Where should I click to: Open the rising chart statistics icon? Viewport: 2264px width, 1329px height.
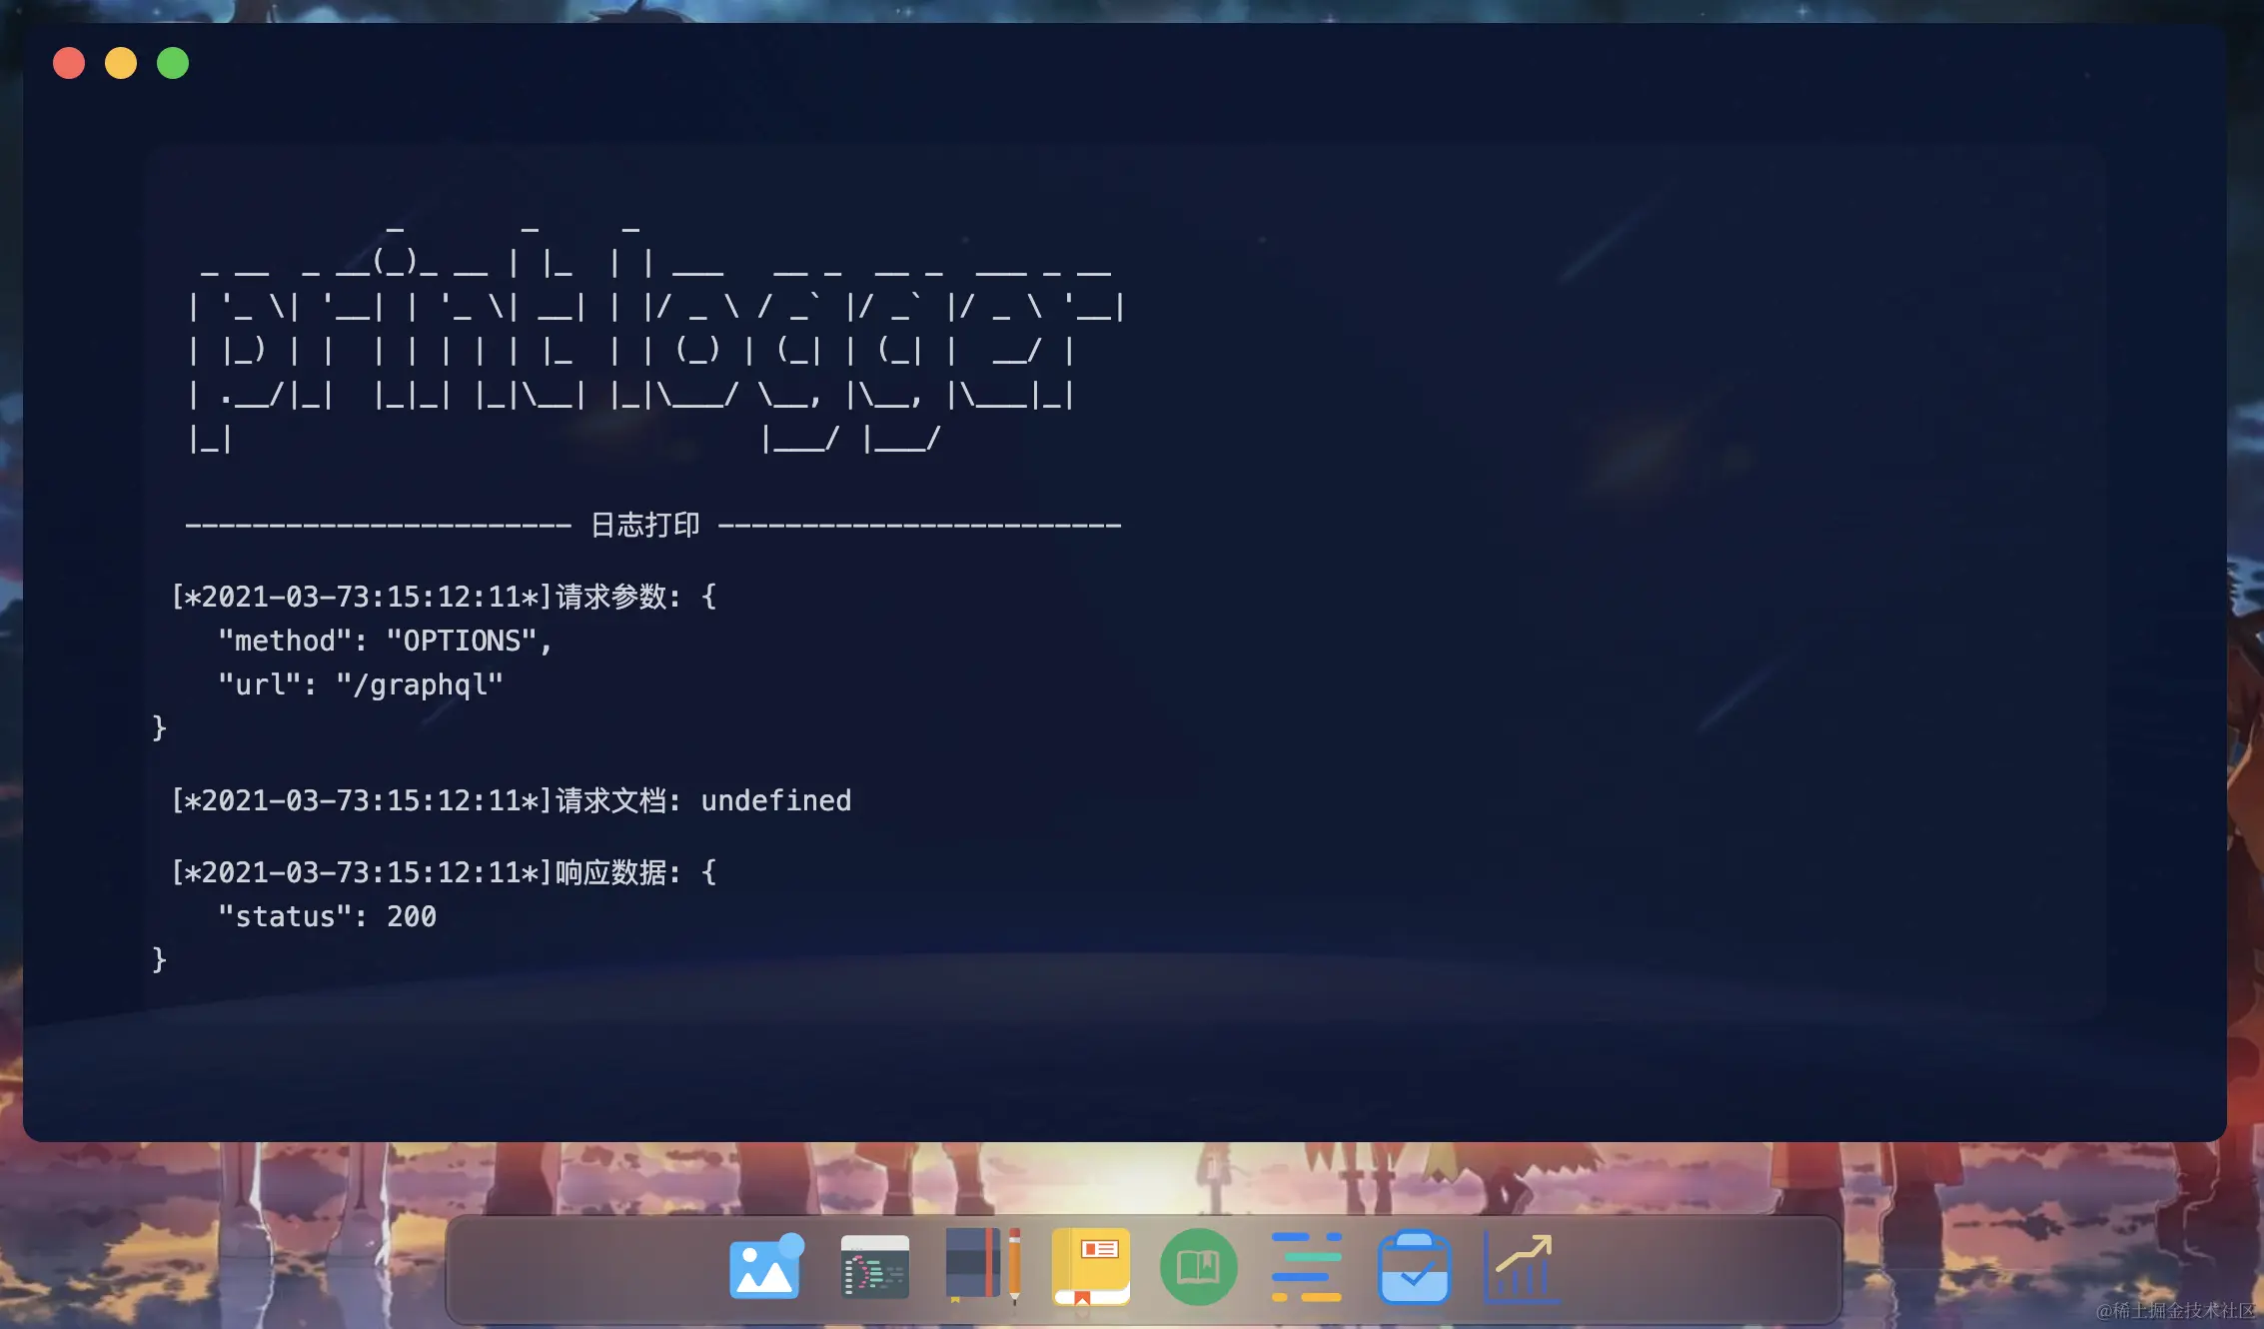pos(1522,1268)
